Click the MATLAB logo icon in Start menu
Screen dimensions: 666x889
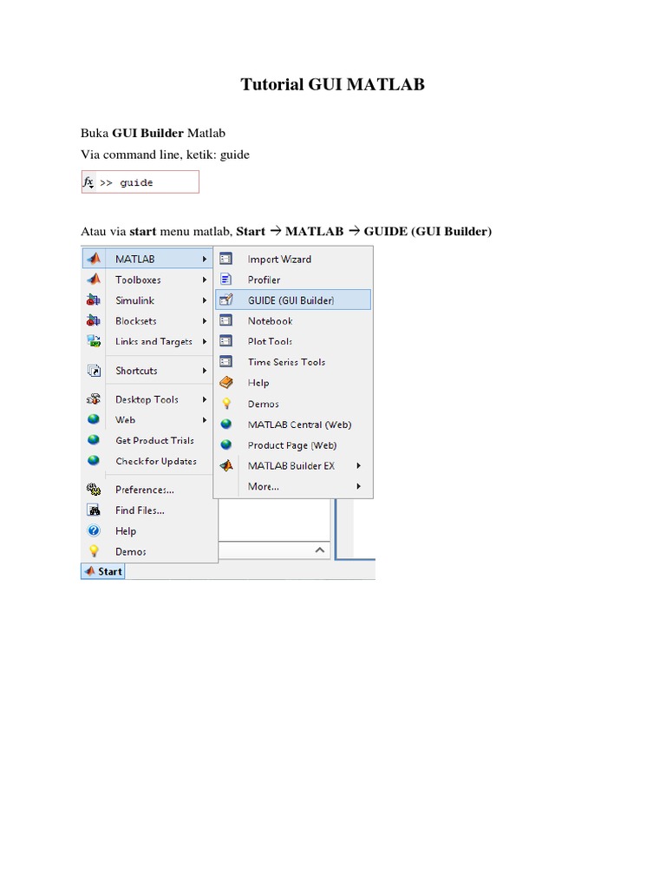tap(94, 259)
